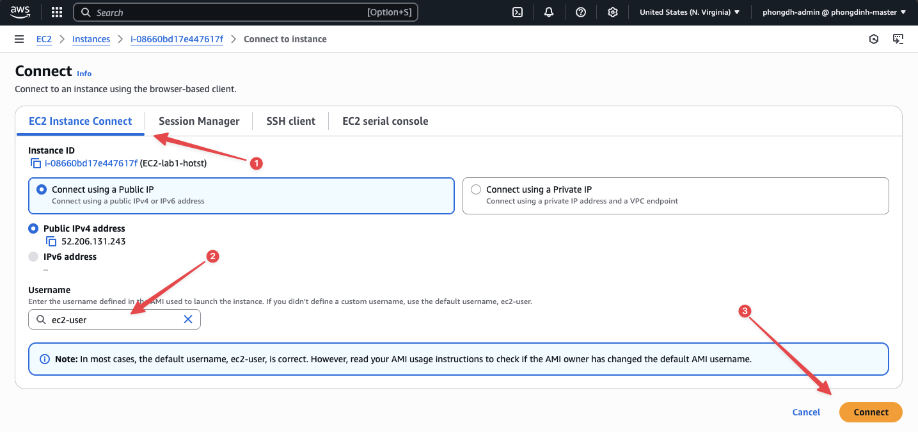This screenshot has width=918, height=432.
Task: Click the 52.206.131.243 address text
Action: [x=93, y=241]
